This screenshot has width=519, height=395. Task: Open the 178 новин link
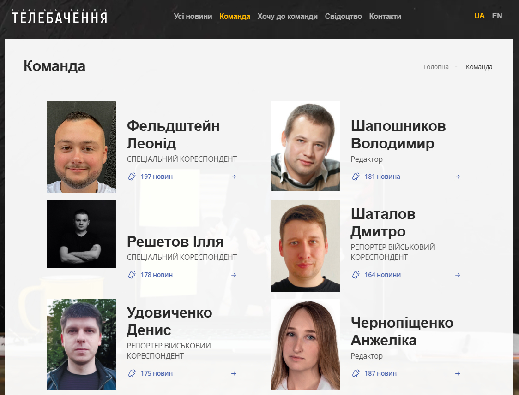point(157,274)
